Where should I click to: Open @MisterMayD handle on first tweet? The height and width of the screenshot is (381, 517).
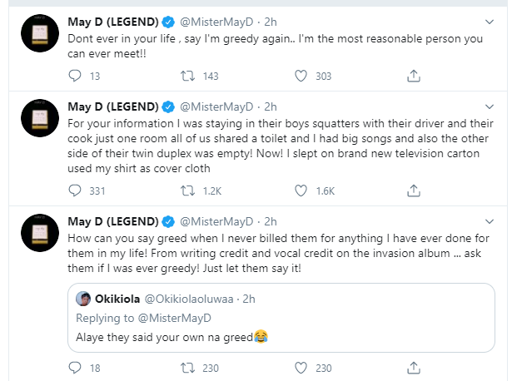tap(216, 18)
